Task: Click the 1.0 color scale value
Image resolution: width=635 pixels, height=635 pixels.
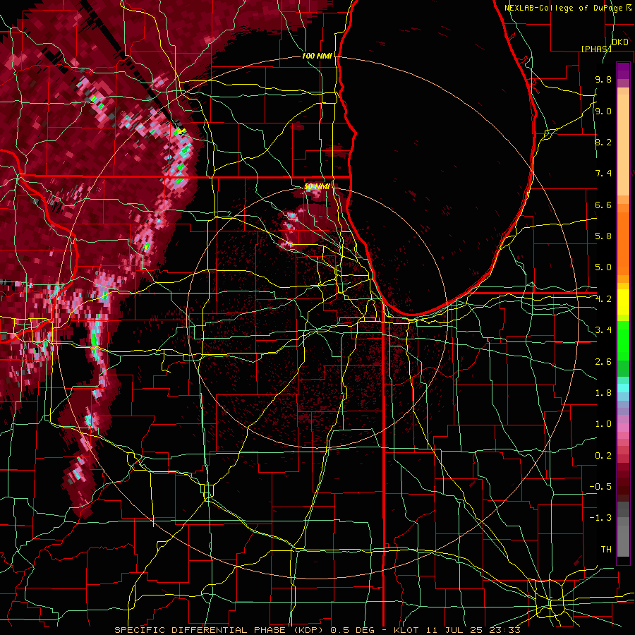Action: 603,424
